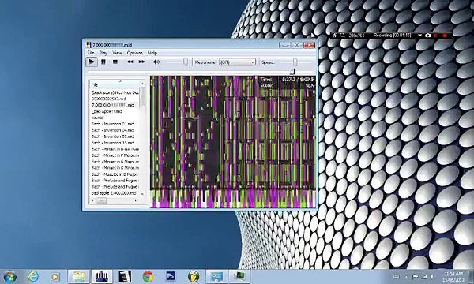
Task: Select 'Bach - Minuet in B-flat Major' file
Action: click(x=115, y=149)
